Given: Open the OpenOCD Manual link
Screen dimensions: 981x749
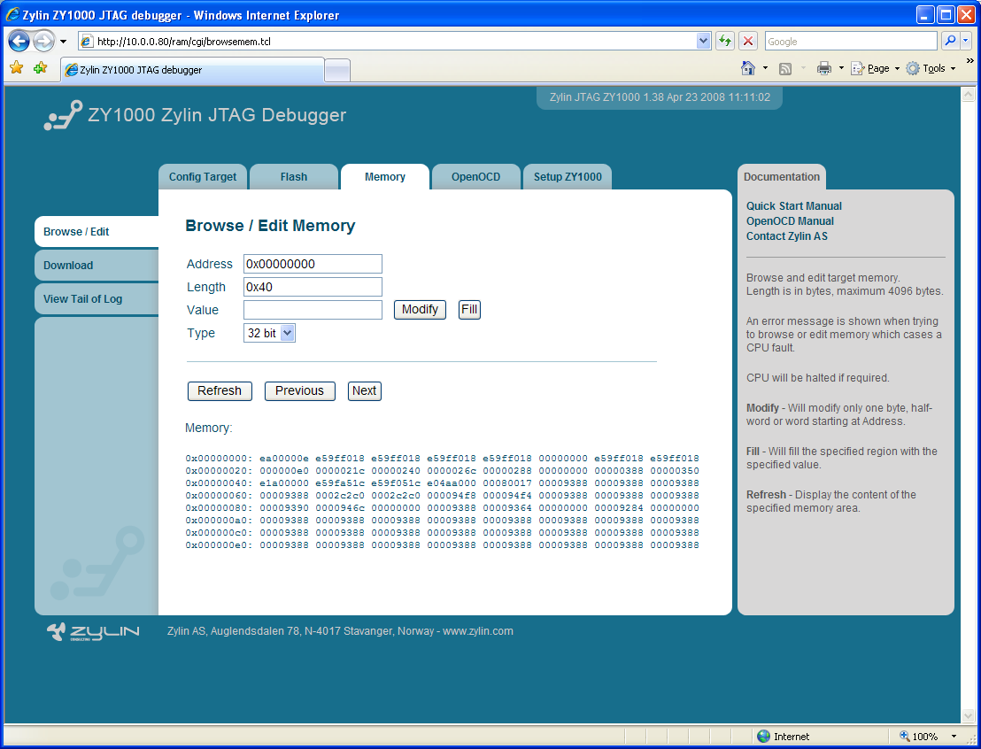Looking at the screenshot, I should (x=790, y=220).
